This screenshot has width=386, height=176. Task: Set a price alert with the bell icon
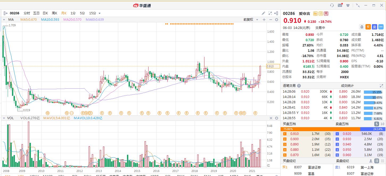click(362, 27)
